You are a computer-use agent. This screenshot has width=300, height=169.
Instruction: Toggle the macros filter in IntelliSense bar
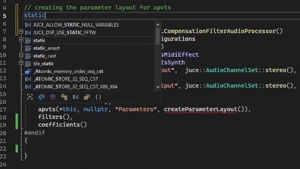pyautogui.click(x=75, y=97)
